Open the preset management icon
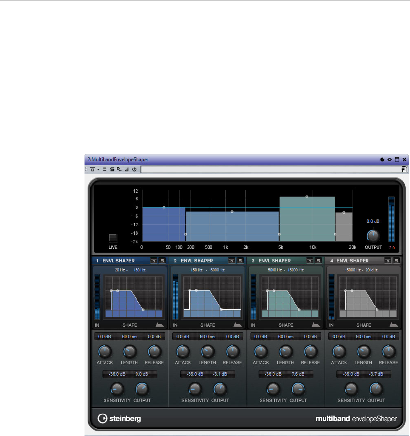The height and width of the screenshot is (436, 410). pos(404,169)
